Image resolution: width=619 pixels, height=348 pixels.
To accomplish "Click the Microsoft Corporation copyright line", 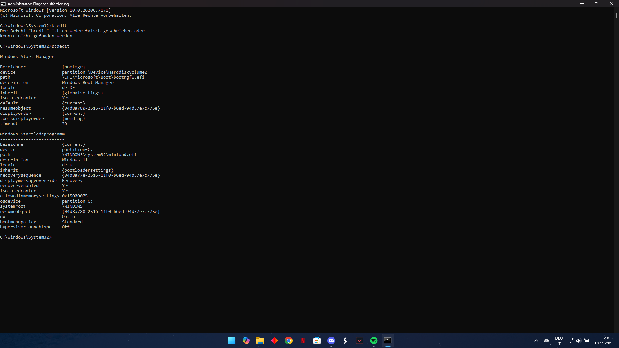I will click(66, 15).
